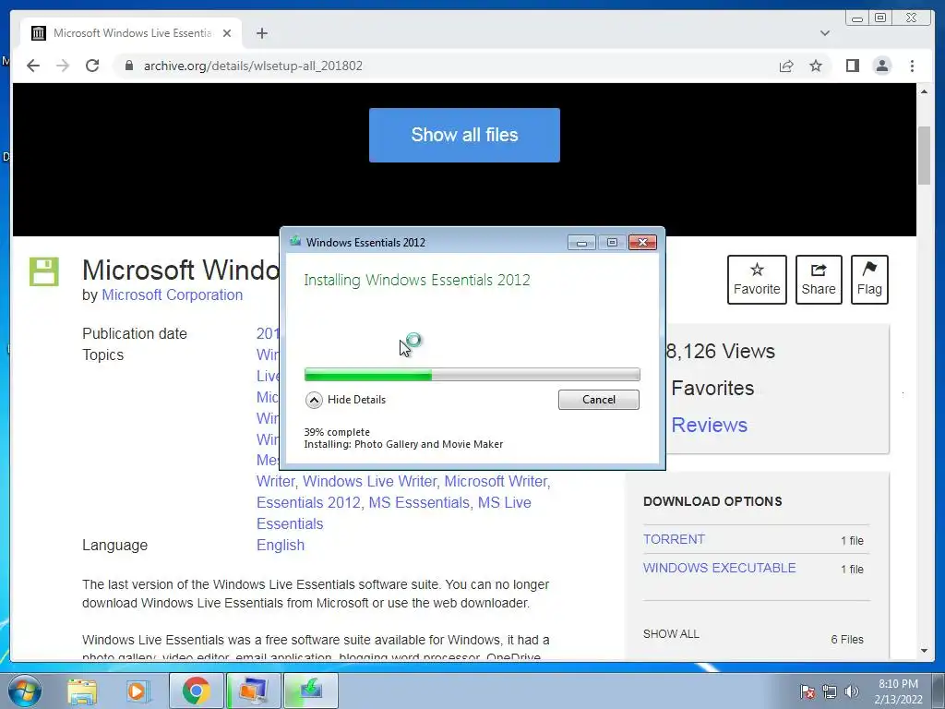Toggle the Chrome side panel icon
The image size is (945, 709).
852,66
